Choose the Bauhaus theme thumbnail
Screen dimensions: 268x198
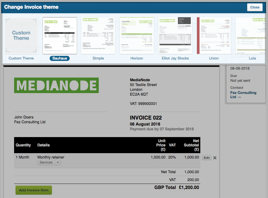(60, 36)
